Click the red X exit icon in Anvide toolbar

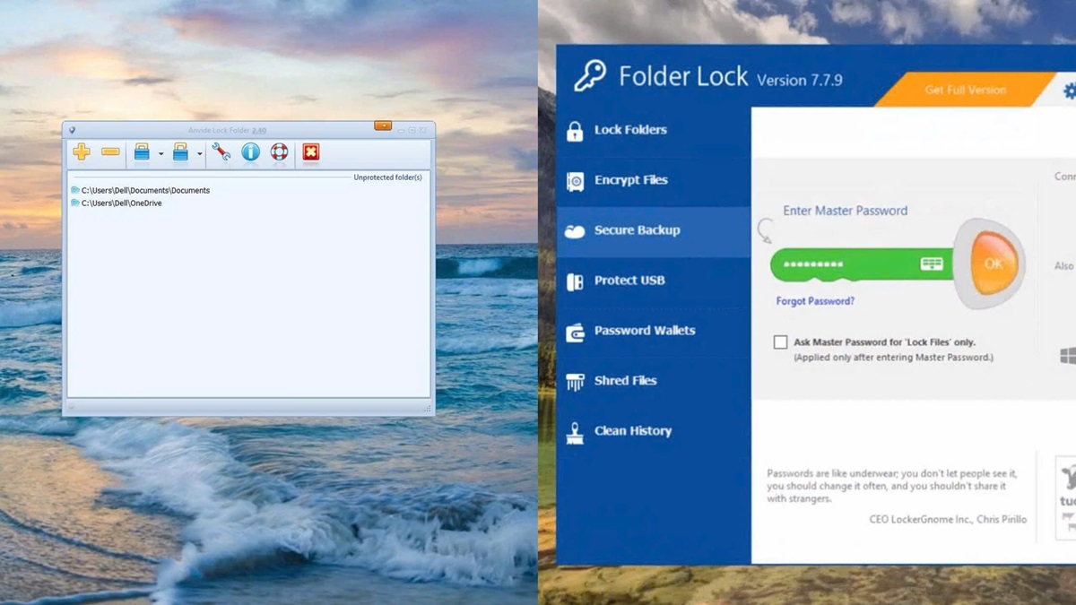310,152
